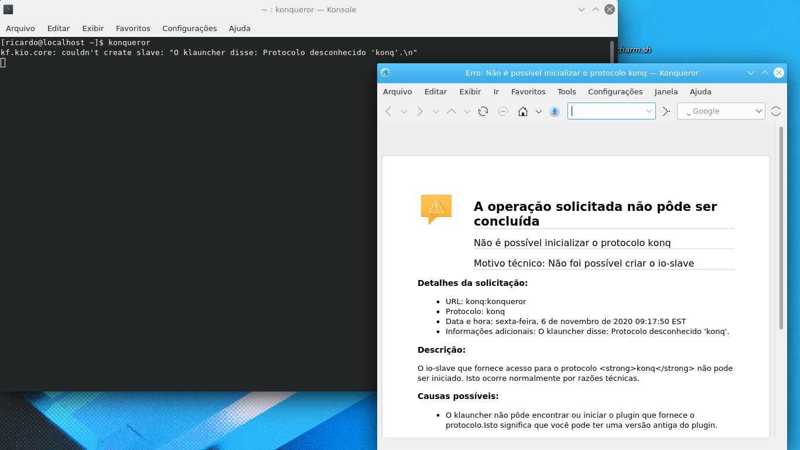Click the 'Descrição:' heading

(442, 350)
